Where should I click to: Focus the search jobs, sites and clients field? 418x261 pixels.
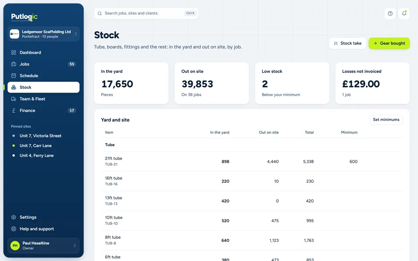point(146,13)
